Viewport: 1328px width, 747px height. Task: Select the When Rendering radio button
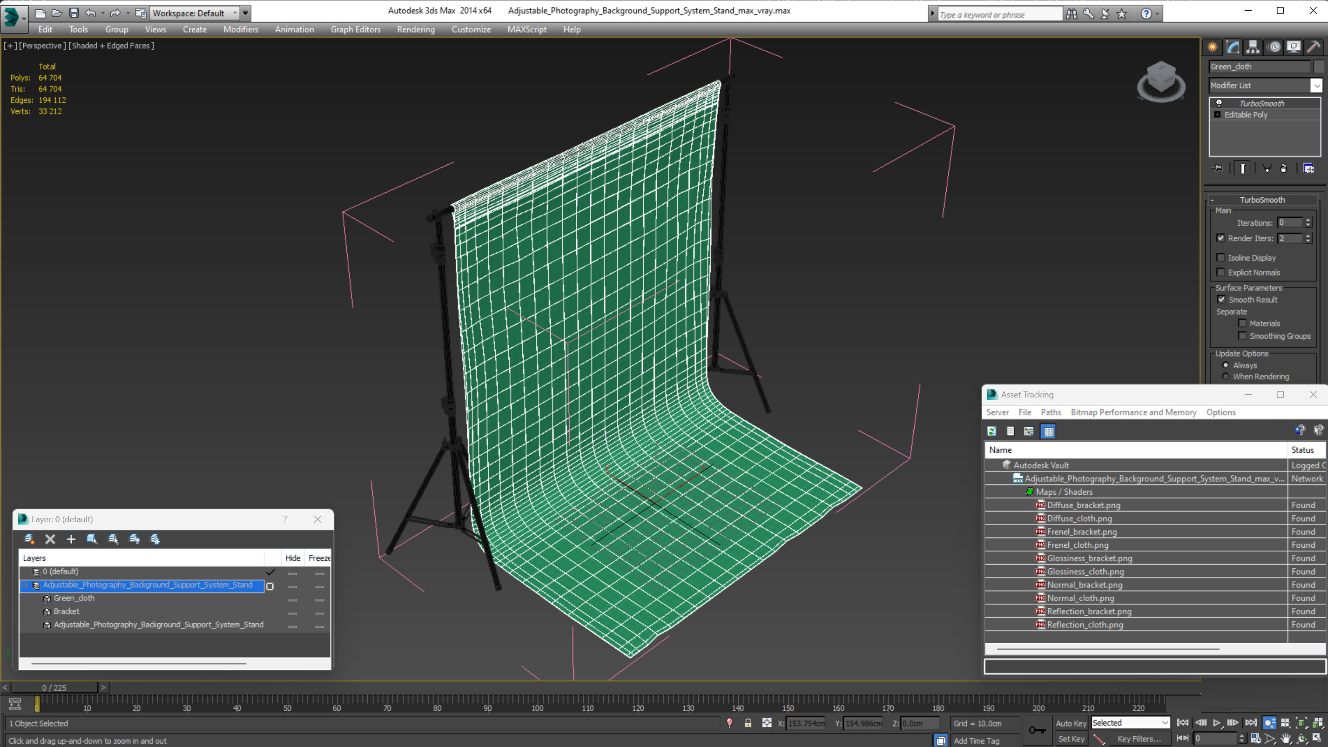click(1226, 377)
